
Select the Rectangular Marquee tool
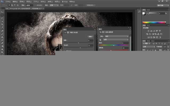pos(2,15)
